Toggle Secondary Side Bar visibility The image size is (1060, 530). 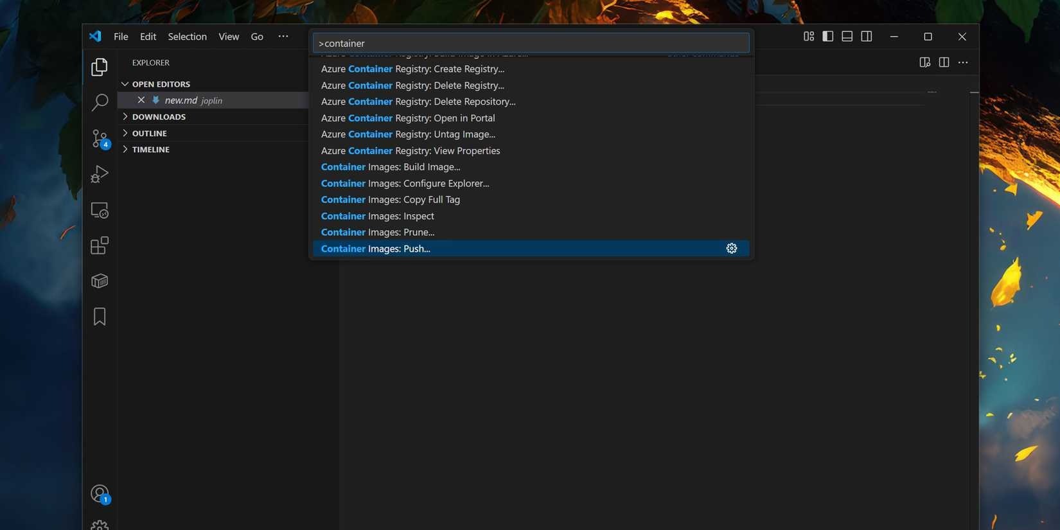(866, 36)
